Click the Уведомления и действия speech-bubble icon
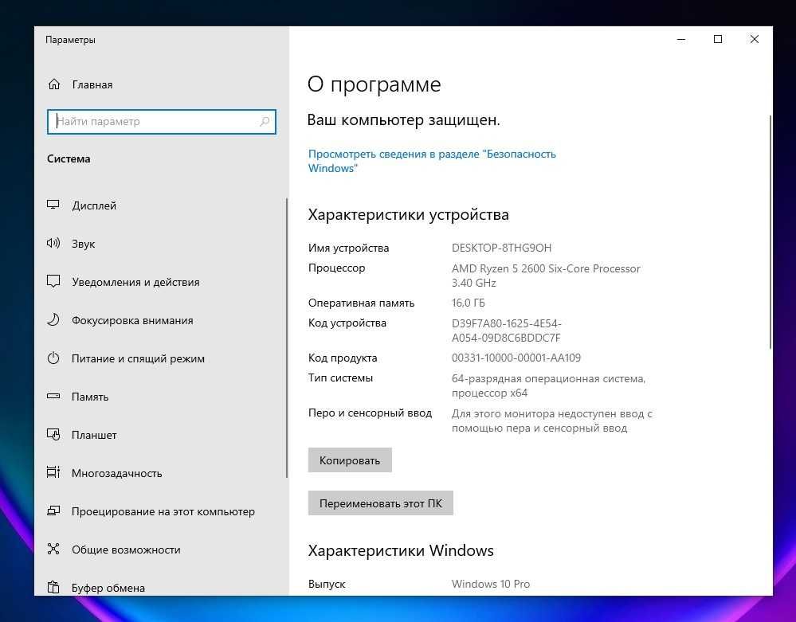The image size is (796, 622). click(53, 282)
